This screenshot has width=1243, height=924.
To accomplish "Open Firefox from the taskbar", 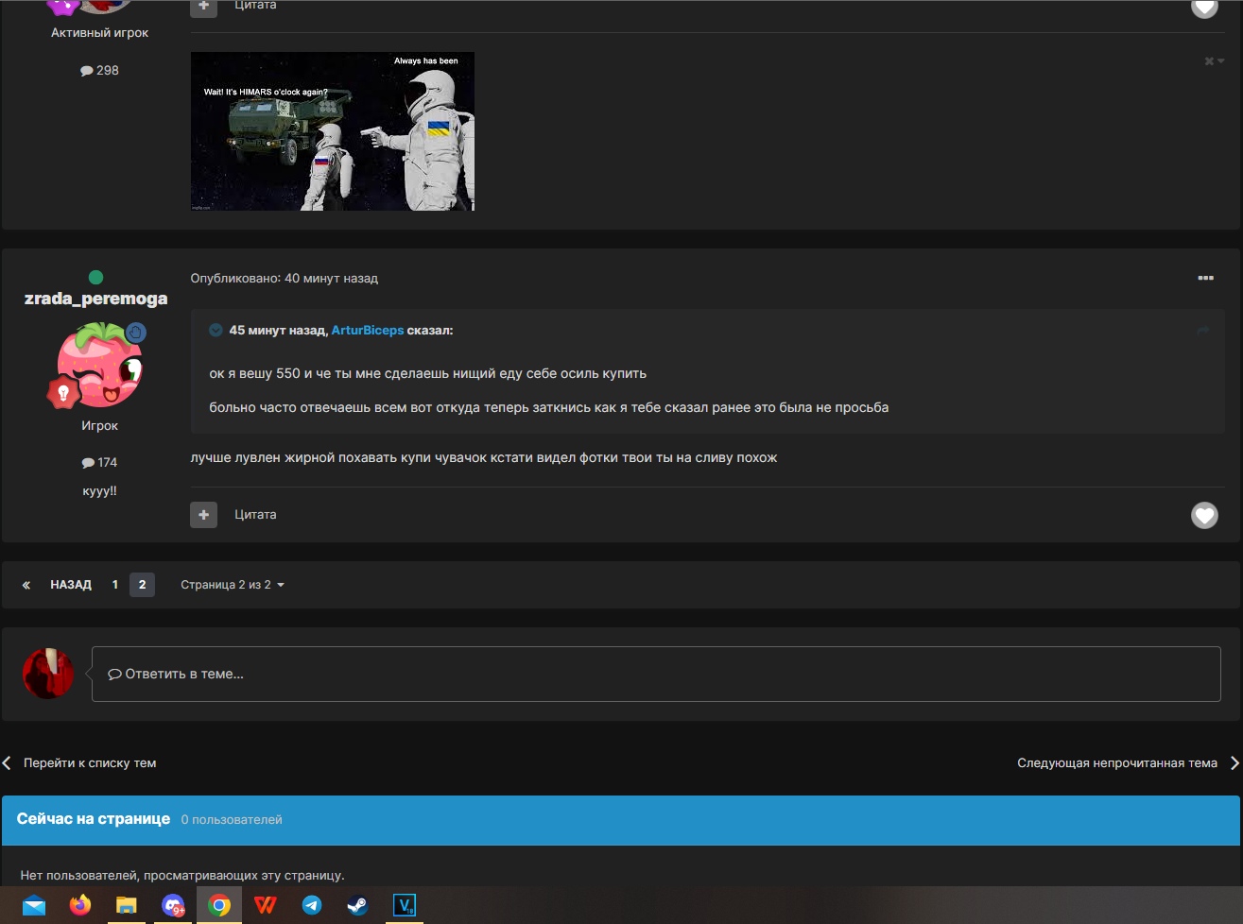I will [x=80, y=905].
